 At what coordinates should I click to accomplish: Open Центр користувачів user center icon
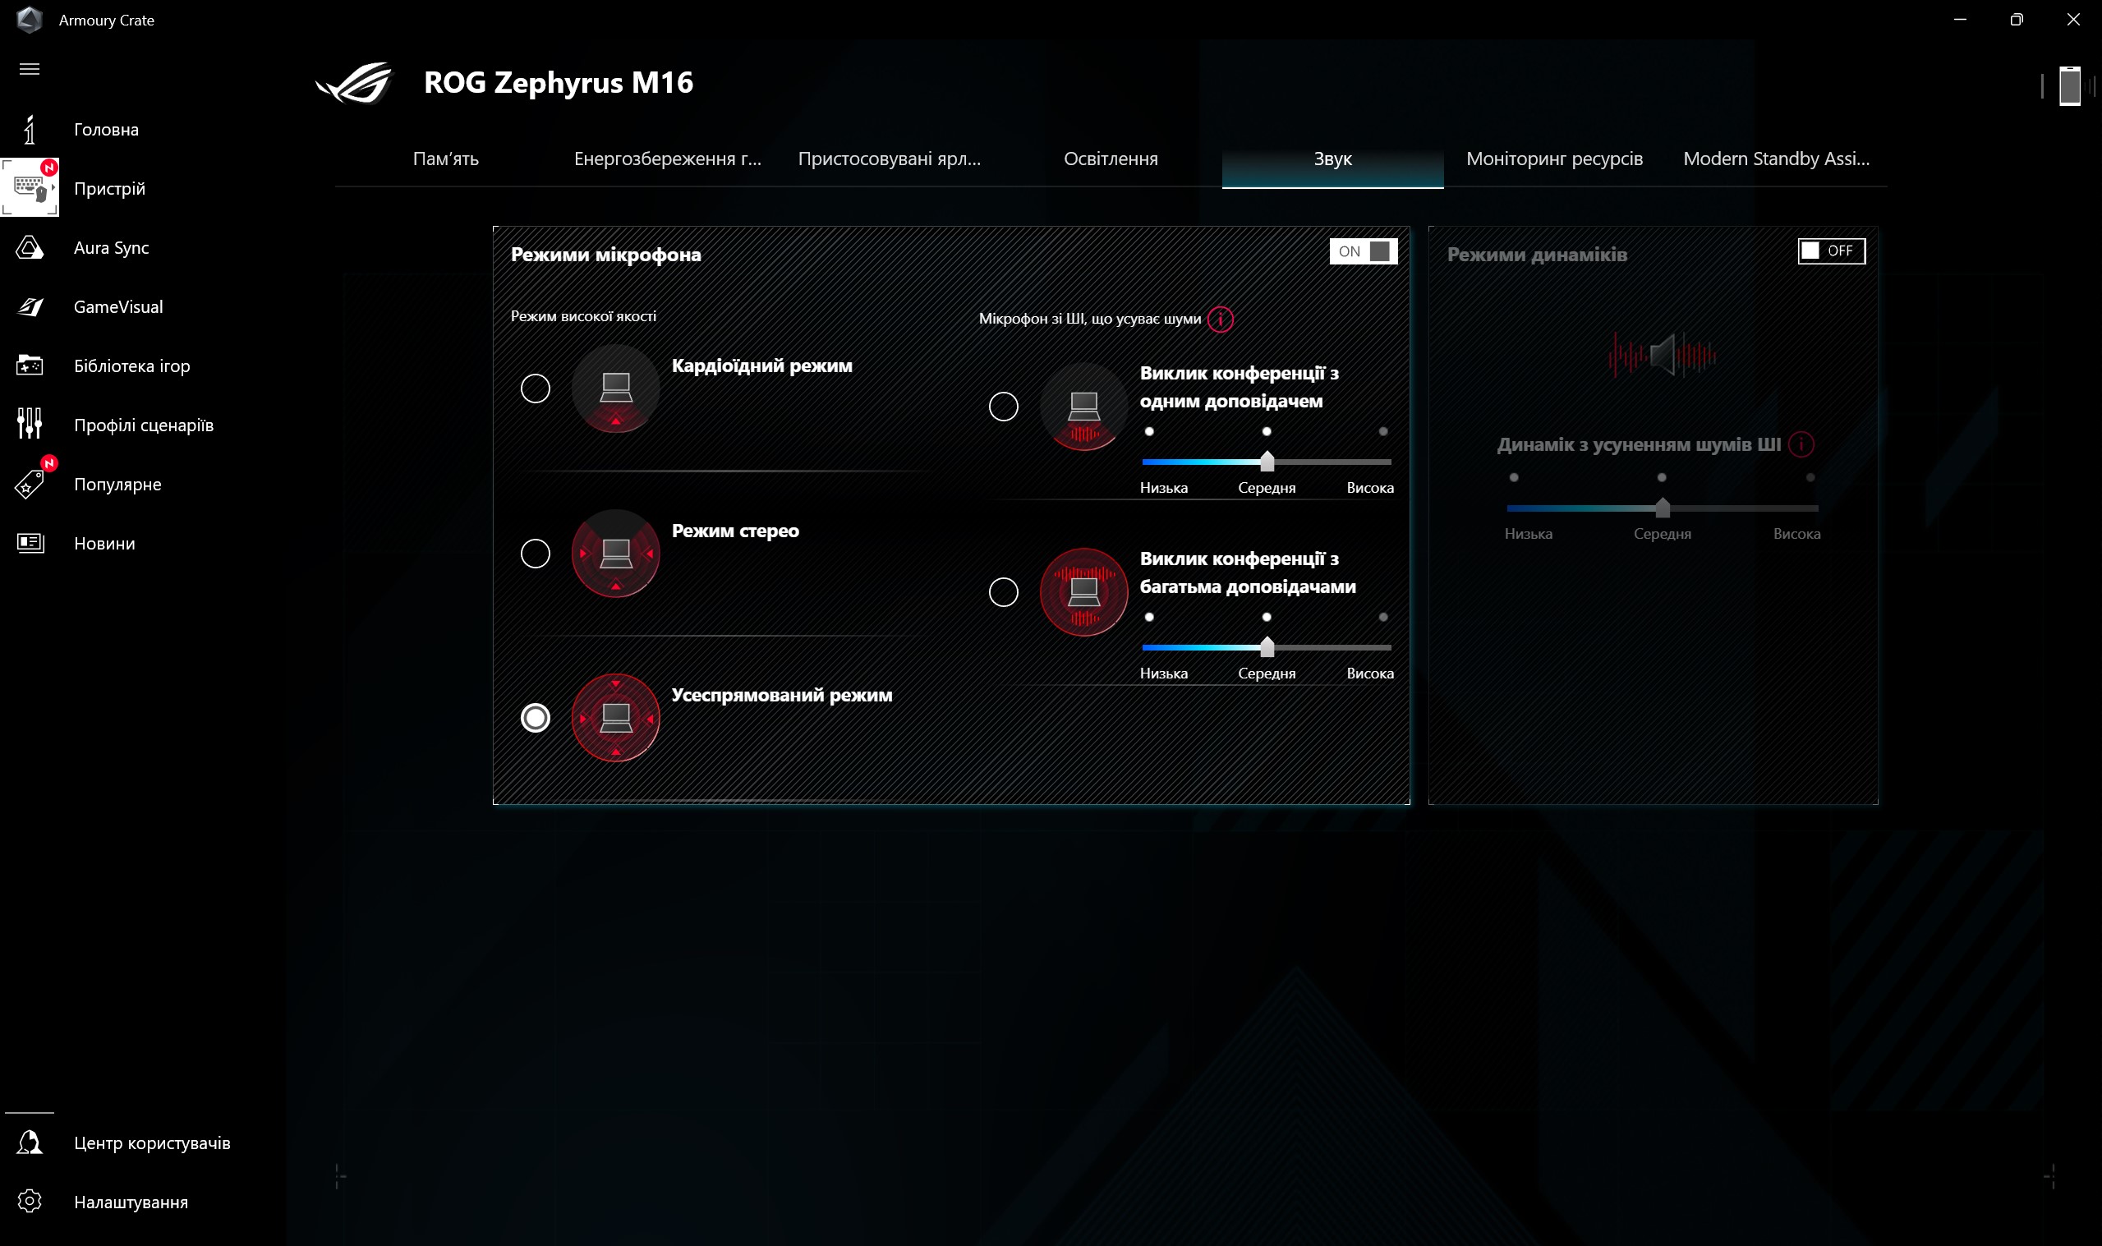tap(30, 1143)
